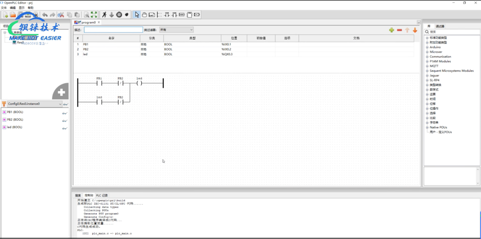The width and height of the screenshot is (481, 239).
Task: Click the 名字 column header
Action: click(111, 38)
